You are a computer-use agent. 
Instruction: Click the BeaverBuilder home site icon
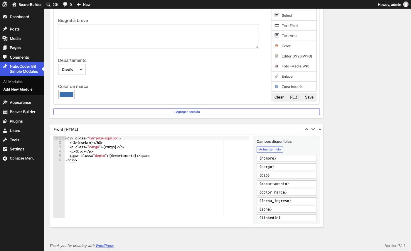coord(14,4)
